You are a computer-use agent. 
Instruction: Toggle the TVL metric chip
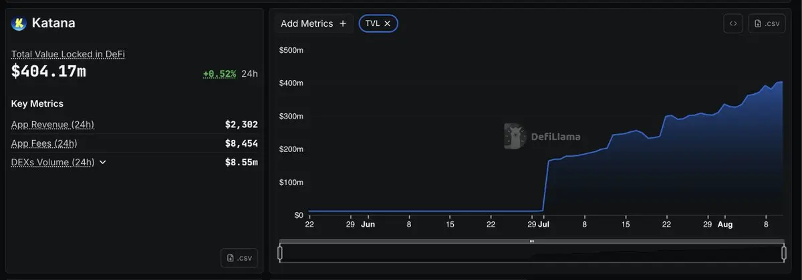[x=378, y=23]
